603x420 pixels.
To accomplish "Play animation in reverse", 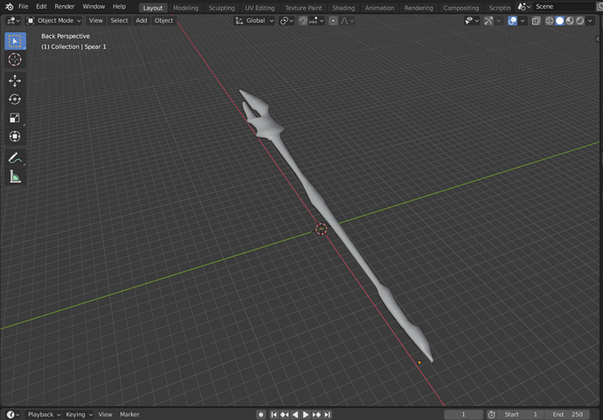I will point(295,414).
